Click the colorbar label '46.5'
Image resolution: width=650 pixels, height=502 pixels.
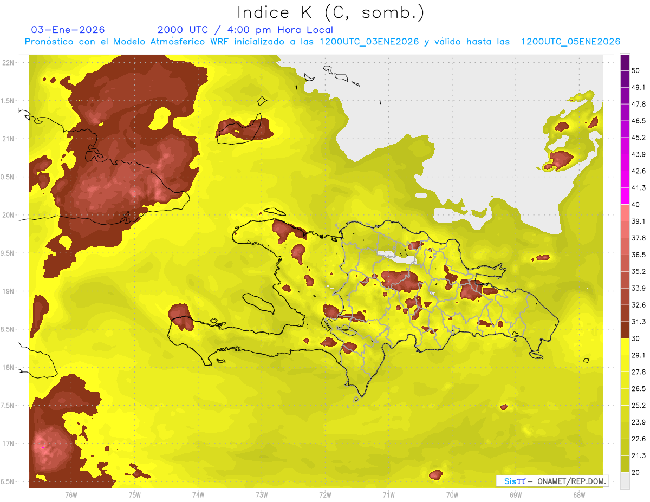pyautogui.click(x=639, y=121)
